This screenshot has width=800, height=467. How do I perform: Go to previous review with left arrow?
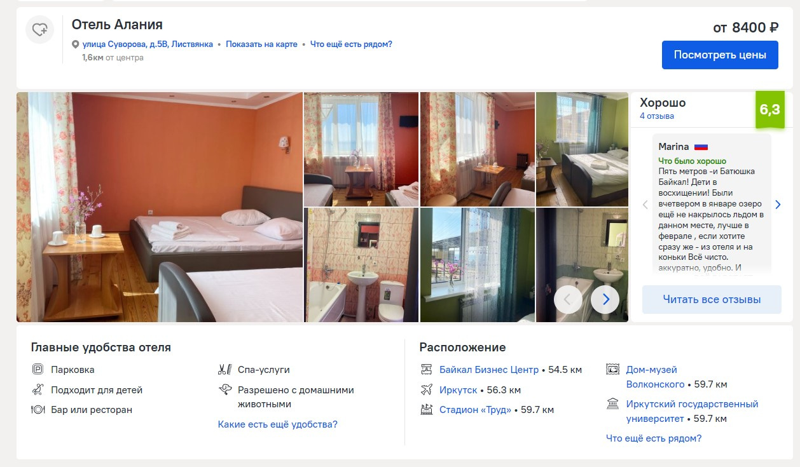645,205
